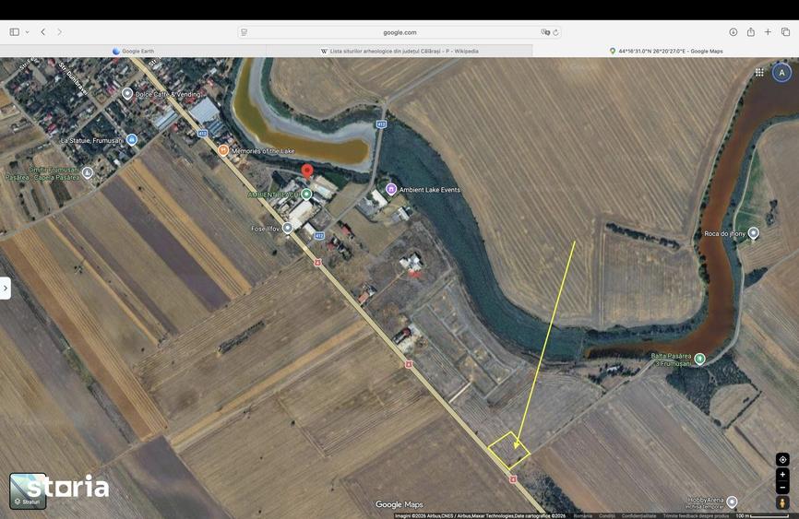Click the Ambient Lake Events label text
Screen dimensions: 799x519
430,190
